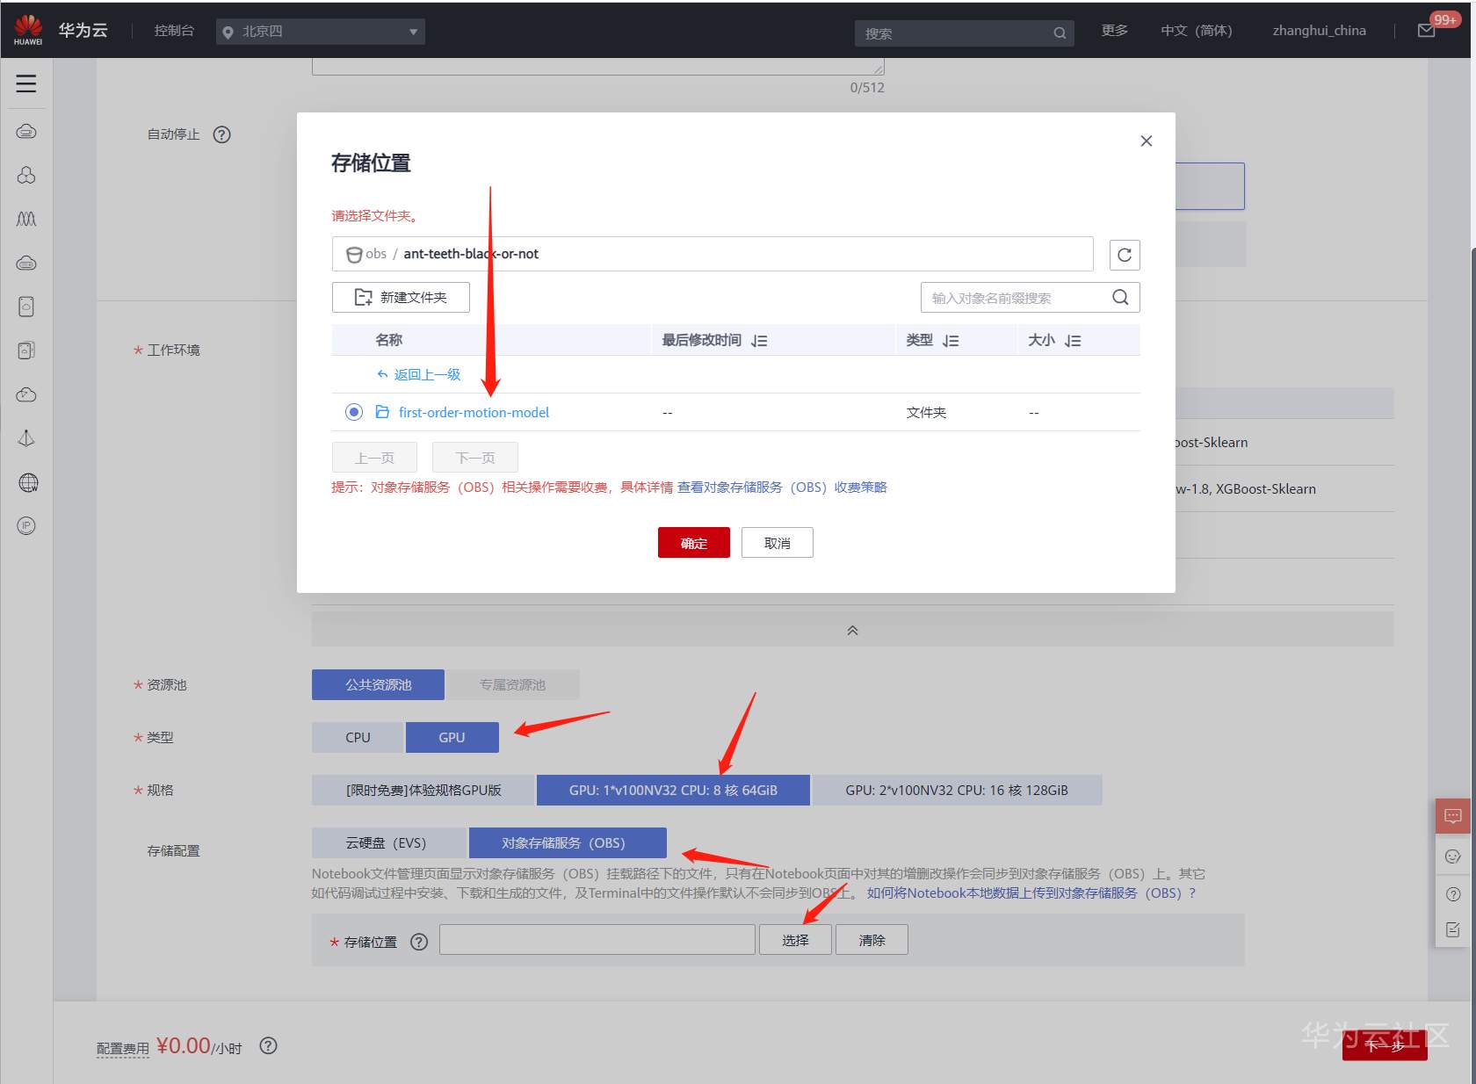Open the 中文 (简体) language selector
The image size is (1476, 1084).
(1197, 31)
